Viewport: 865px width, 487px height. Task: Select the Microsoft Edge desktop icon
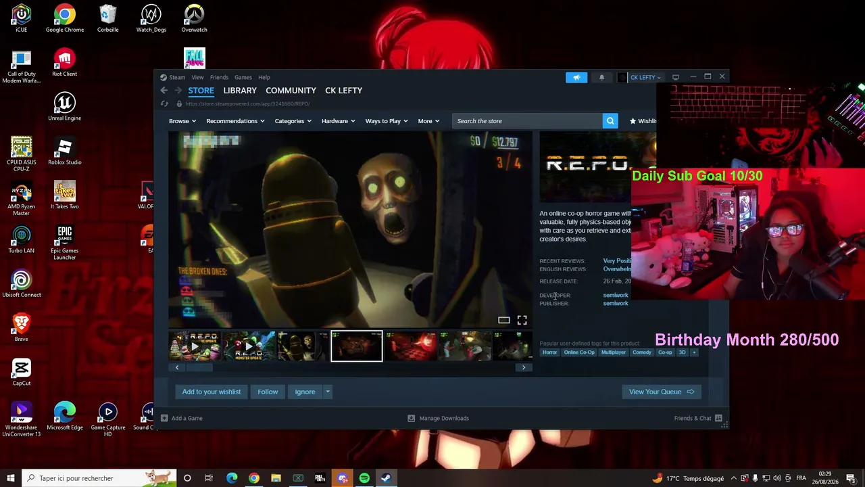click(65, 416)
